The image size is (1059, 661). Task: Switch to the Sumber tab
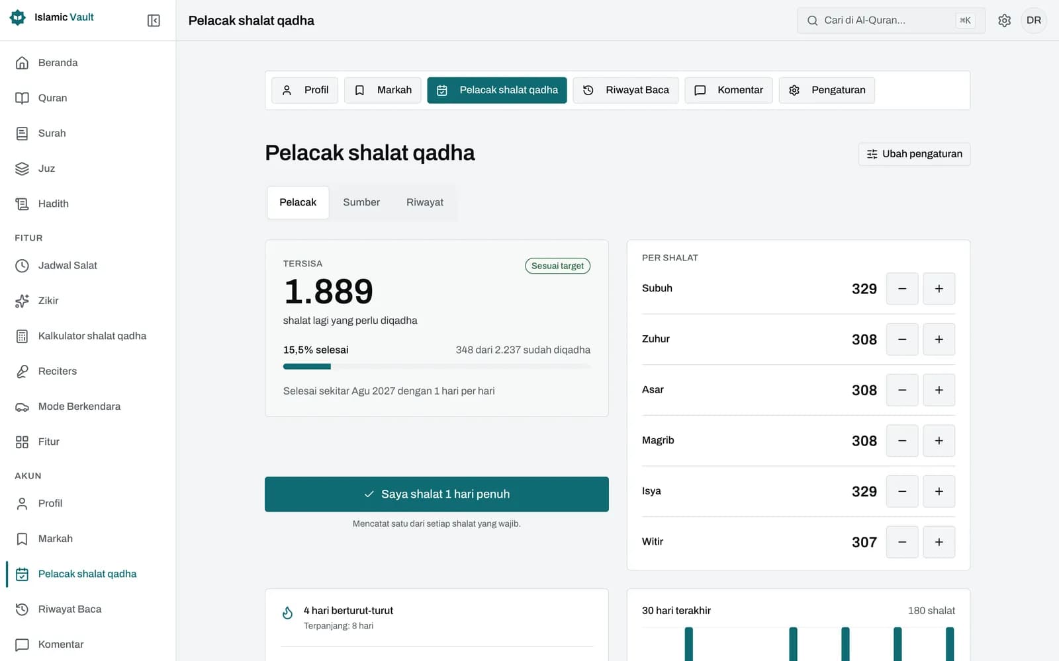click(361, 202)
